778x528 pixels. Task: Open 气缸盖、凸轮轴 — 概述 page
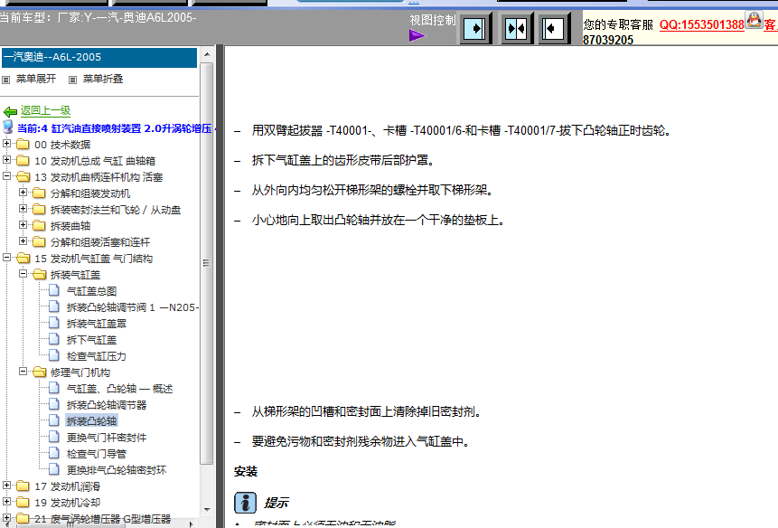119,389
